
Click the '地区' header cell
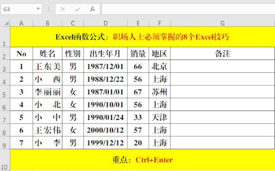(160, 54)
